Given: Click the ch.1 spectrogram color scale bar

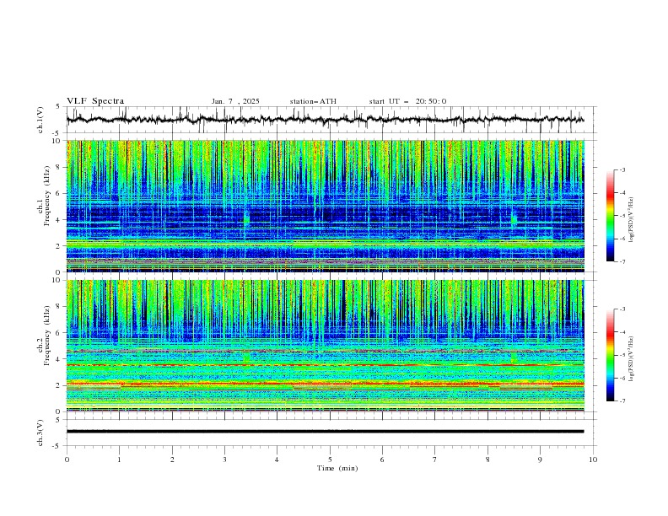Looking at the screenshot, I should tap(610, 215).
